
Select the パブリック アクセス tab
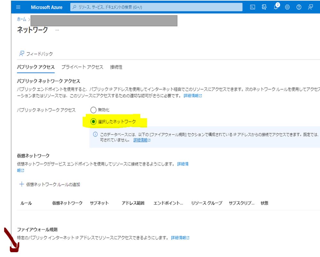36,67
